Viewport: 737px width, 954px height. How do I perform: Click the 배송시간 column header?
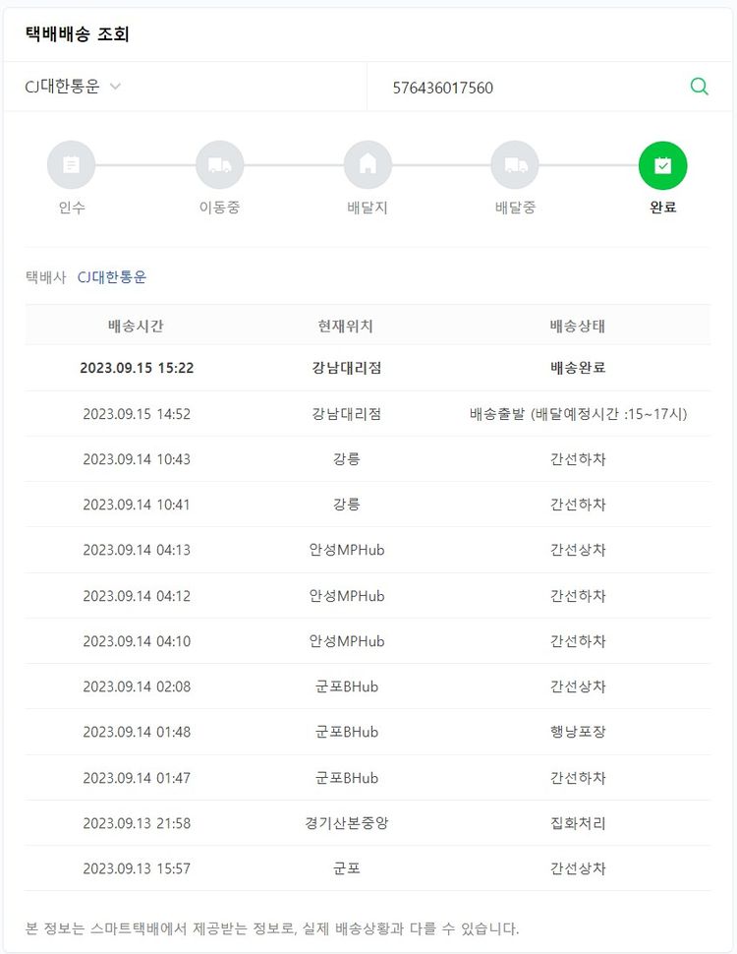click(x=137, y=326)
